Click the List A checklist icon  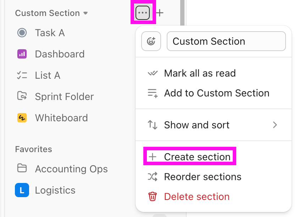point(22,75)
